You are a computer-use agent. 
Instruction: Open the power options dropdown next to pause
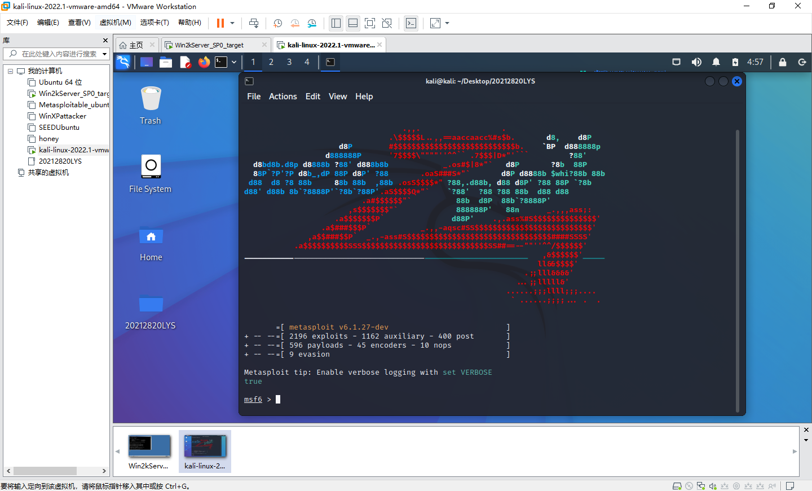(x=232, y=23)
